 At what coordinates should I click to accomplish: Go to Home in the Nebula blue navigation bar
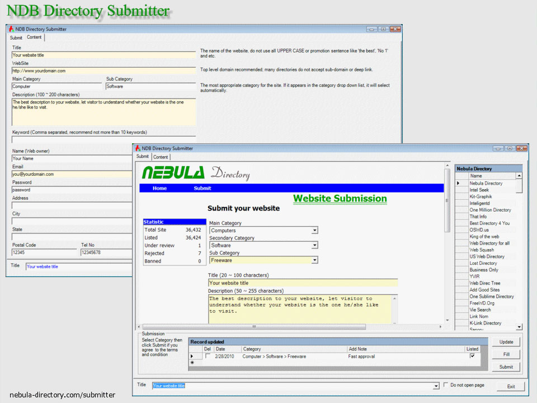pos(159,188)
